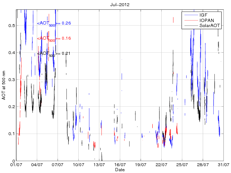Click the x-axis tick 01/07

pos(16,165)
